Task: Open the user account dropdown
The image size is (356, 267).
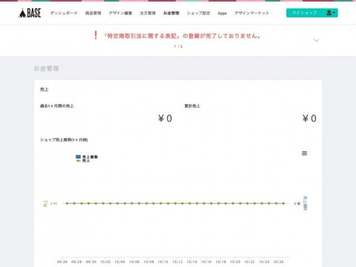Action: click(x=330, y=13)
